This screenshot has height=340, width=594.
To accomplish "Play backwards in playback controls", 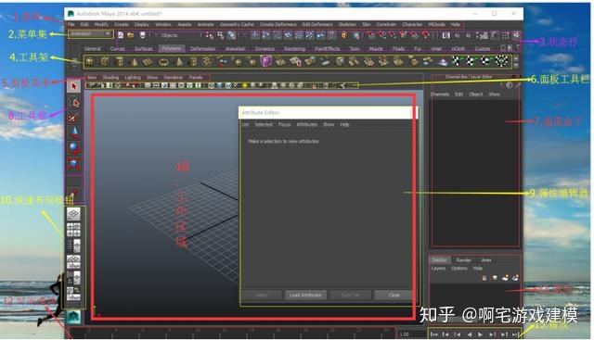I will 469,334.
